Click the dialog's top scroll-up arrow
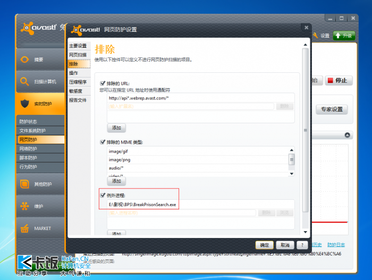The height and width of the screenshot is (280, 372). tap(306, 45)
